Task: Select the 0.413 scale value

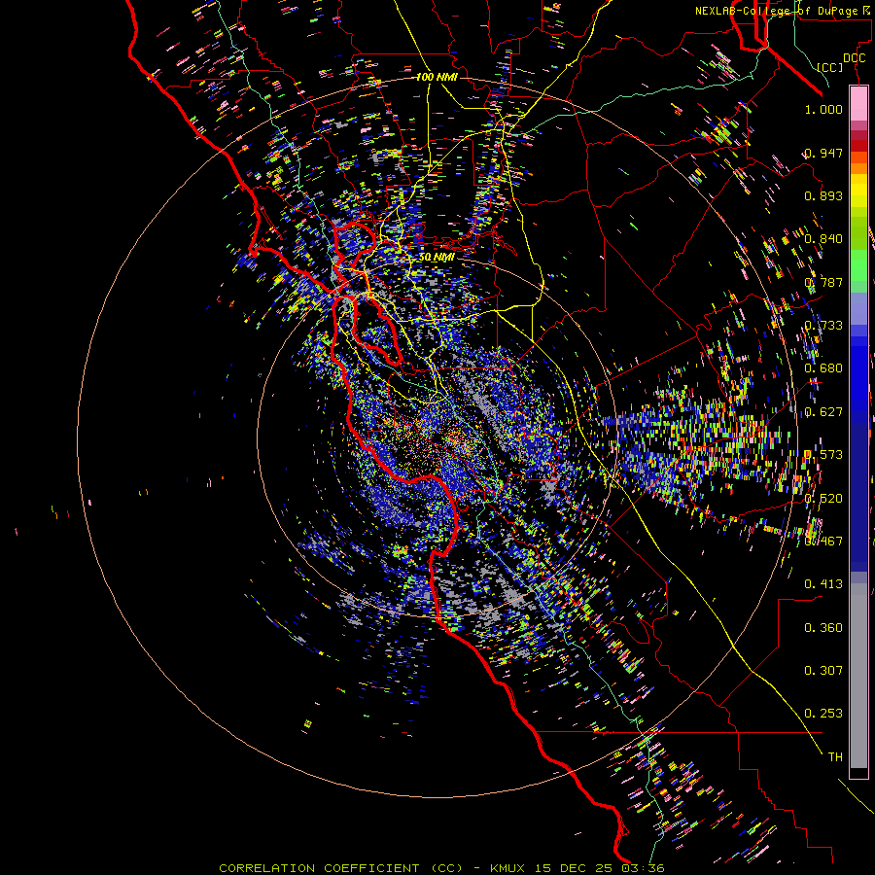Action: pos(823,584)
